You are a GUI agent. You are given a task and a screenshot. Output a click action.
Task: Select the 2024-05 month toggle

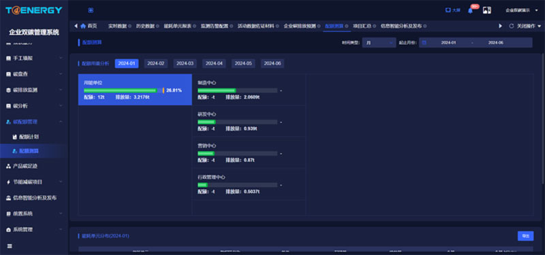243,63
